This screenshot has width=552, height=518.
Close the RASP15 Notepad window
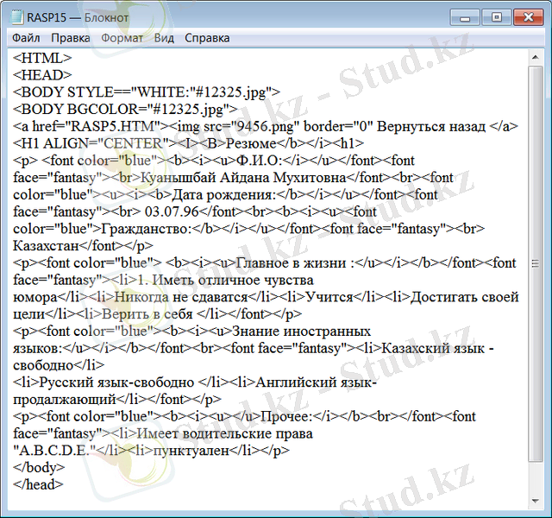click(x=528, y=17)
